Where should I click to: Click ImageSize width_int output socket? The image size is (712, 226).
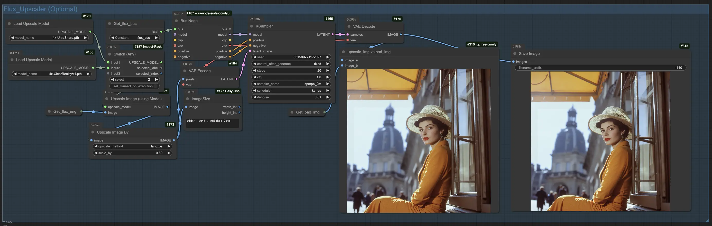(239, 107)
